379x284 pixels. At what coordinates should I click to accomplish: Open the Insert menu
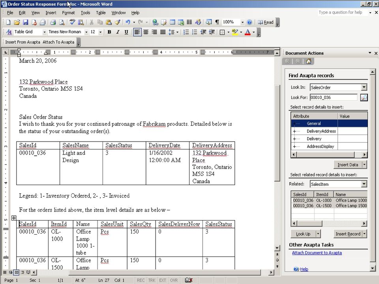point(51,13)
